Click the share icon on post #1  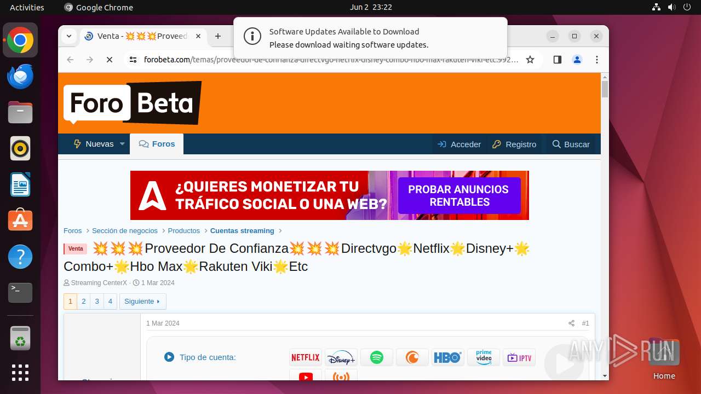[571, 323]
